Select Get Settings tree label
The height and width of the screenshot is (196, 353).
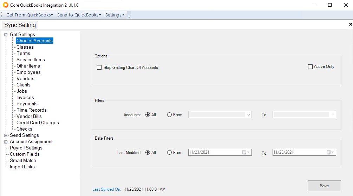click(22, 35)
